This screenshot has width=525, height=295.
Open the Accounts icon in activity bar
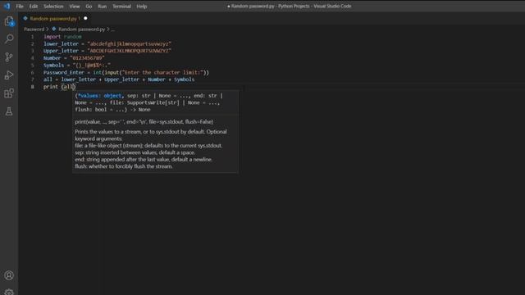(9, 275)
